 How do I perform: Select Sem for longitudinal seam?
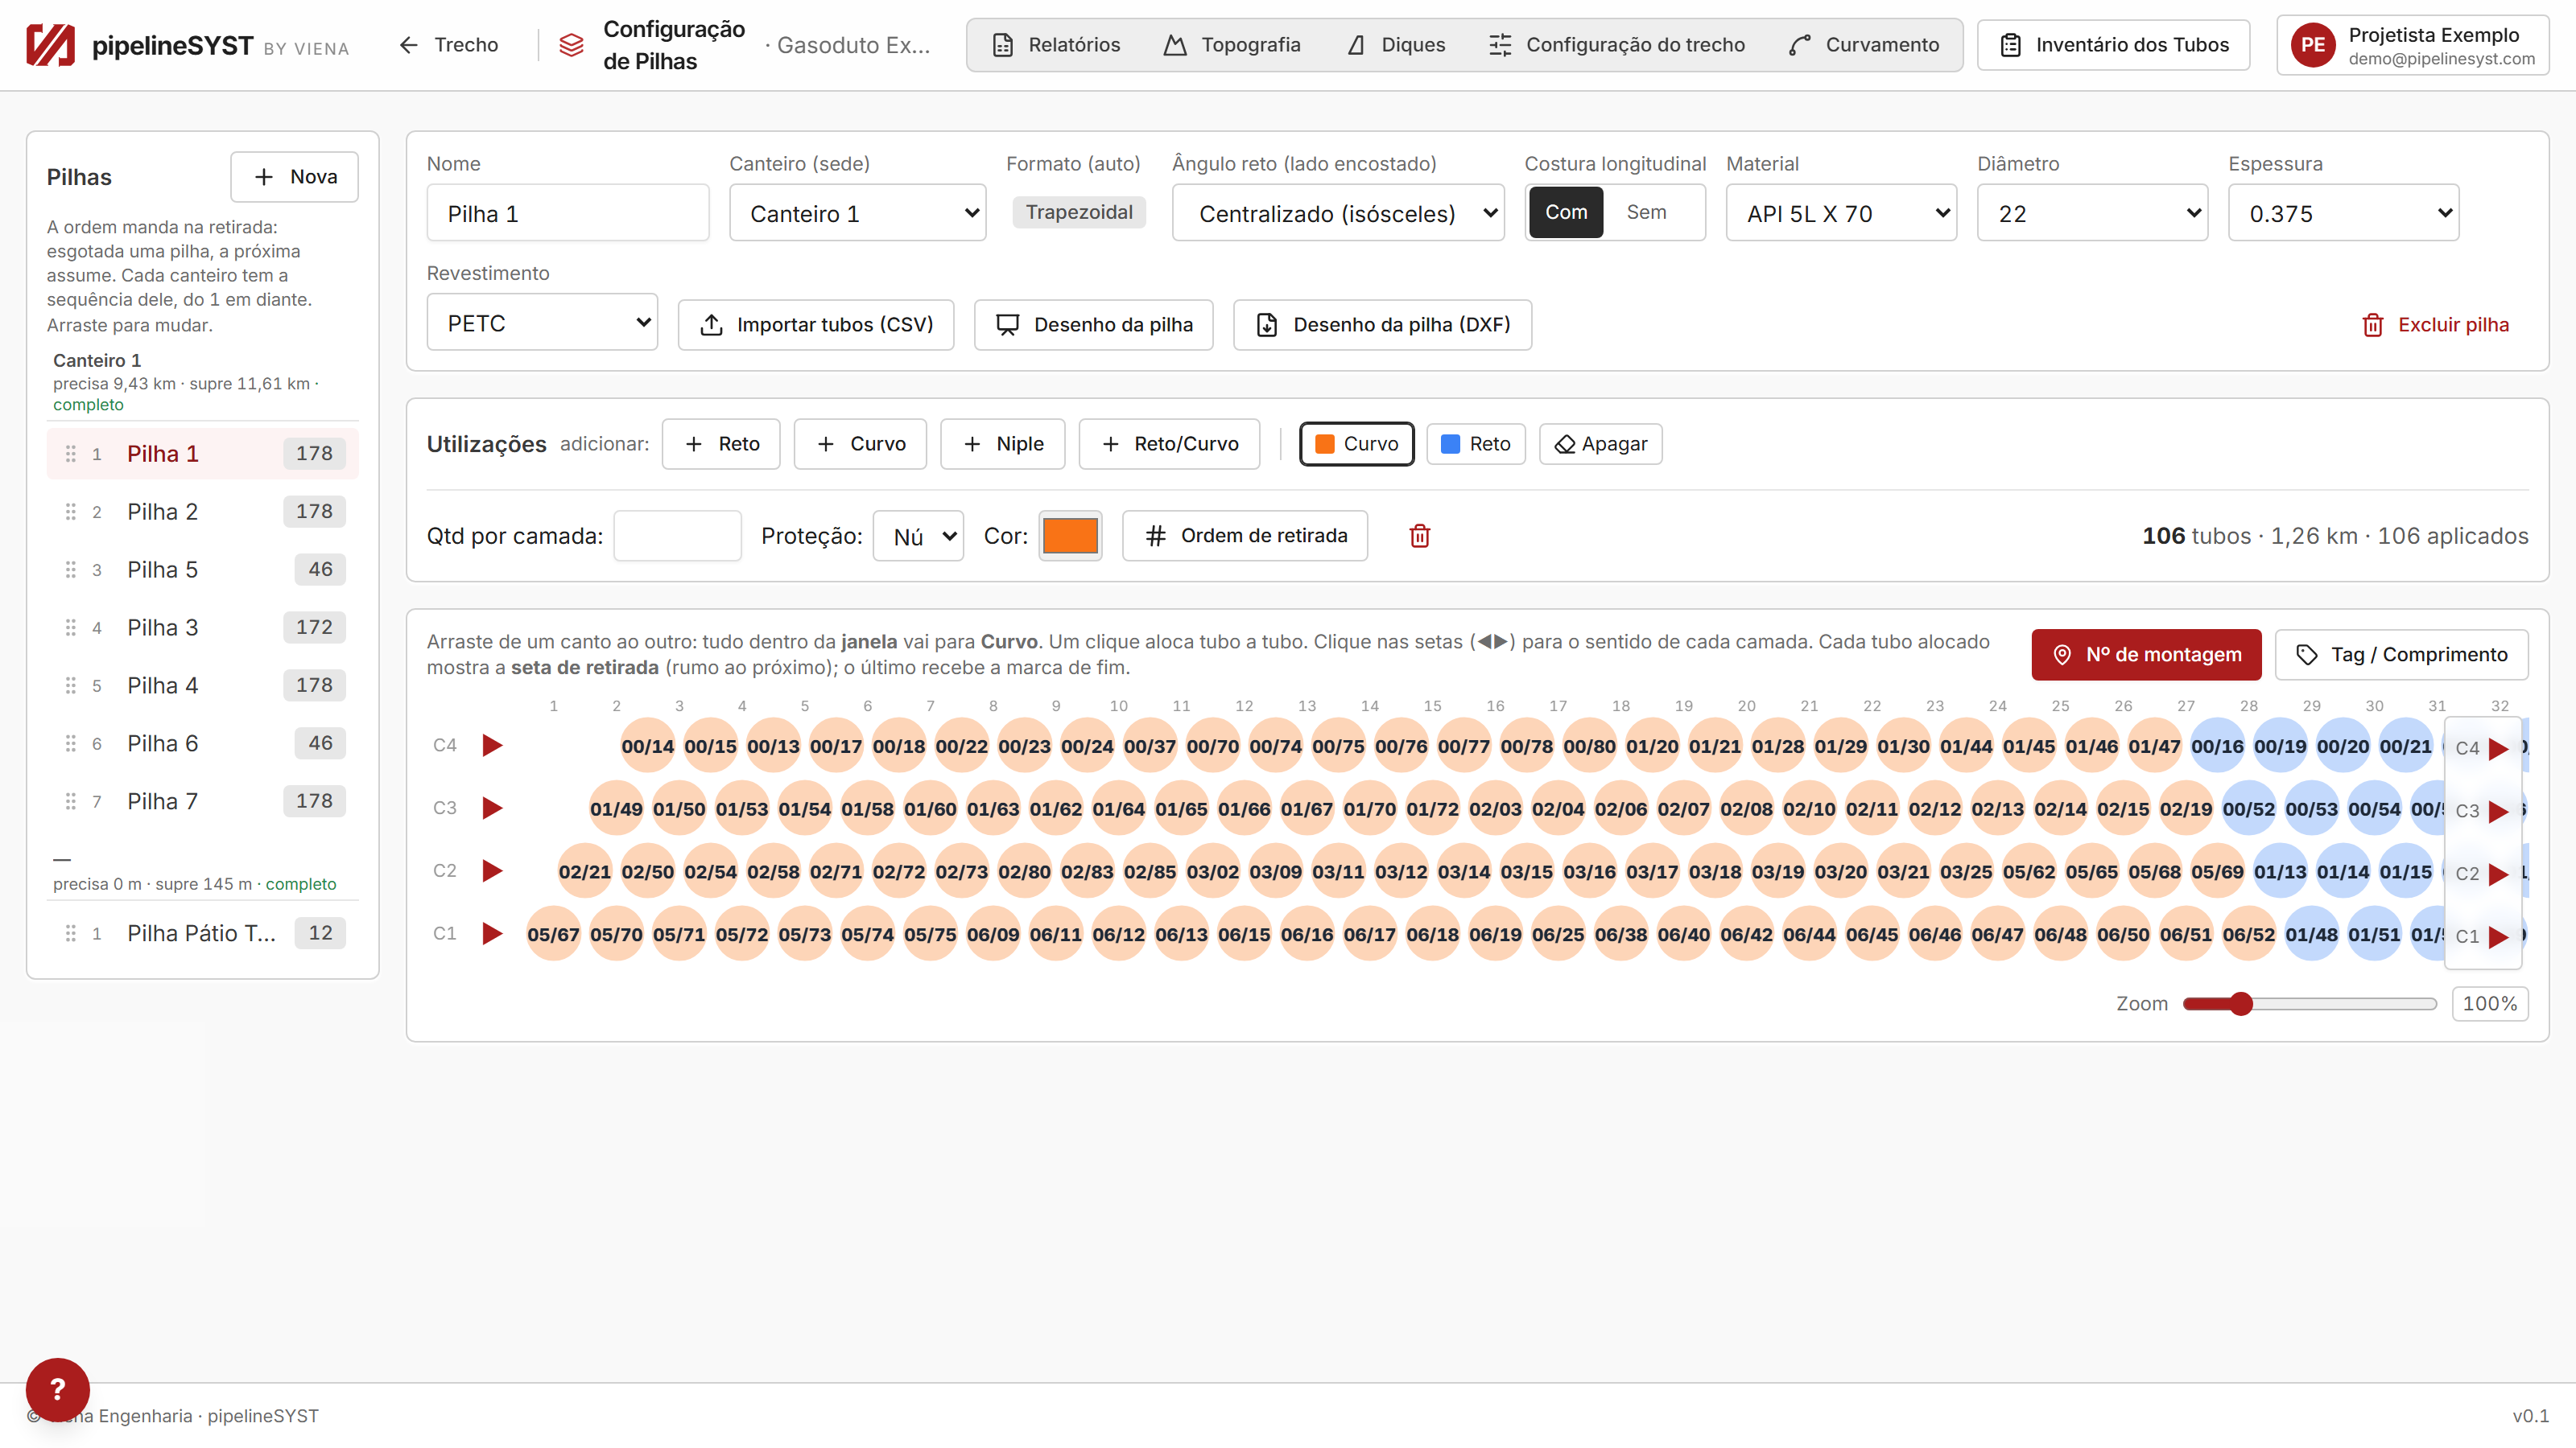point(1646,212)
